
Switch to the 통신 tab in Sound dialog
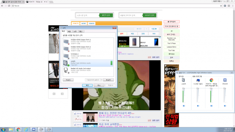click(81, 31)
